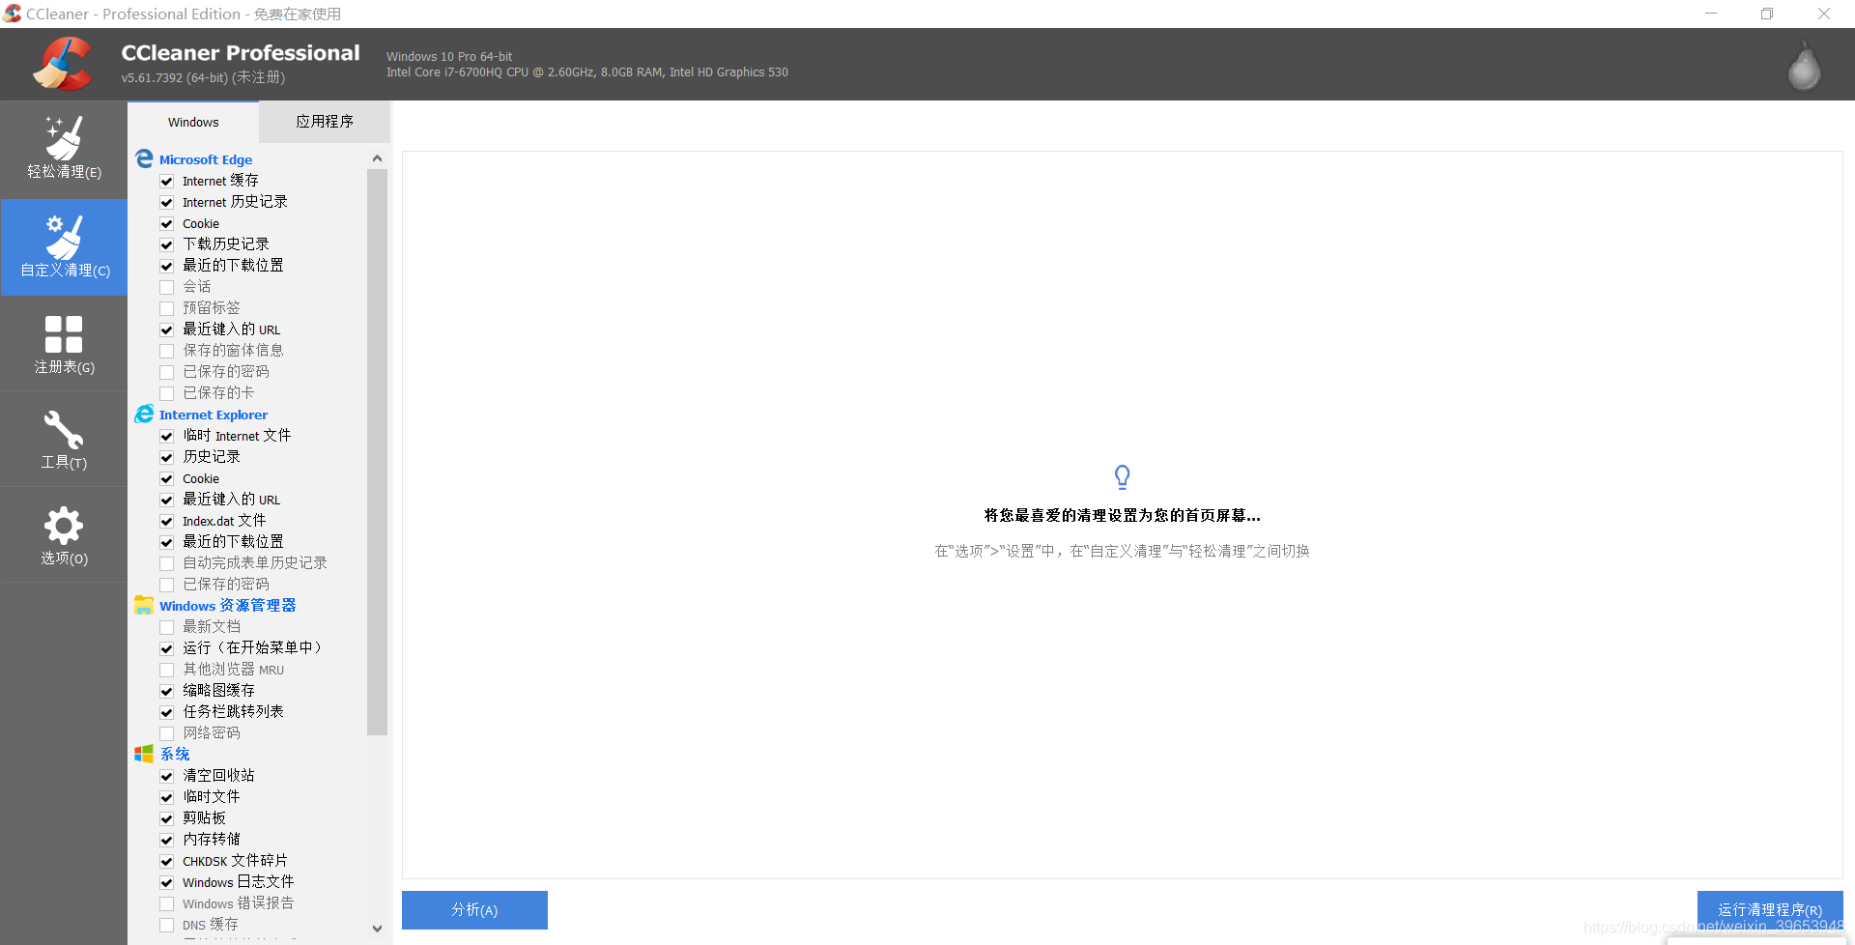
Task: Toggle the Index.dat 文件 checkbox
Action: pos(166,521)
